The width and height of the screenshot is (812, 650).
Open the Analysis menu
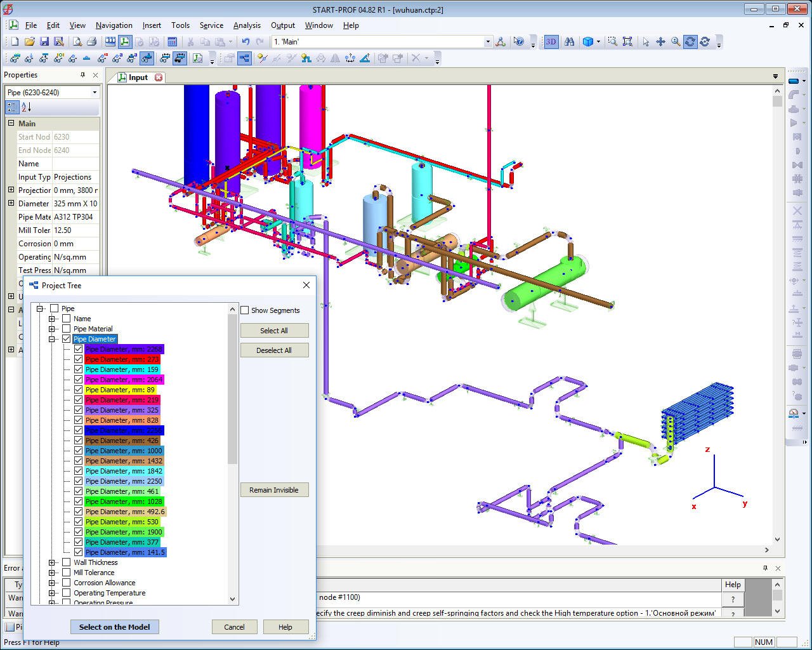(247, 25)
